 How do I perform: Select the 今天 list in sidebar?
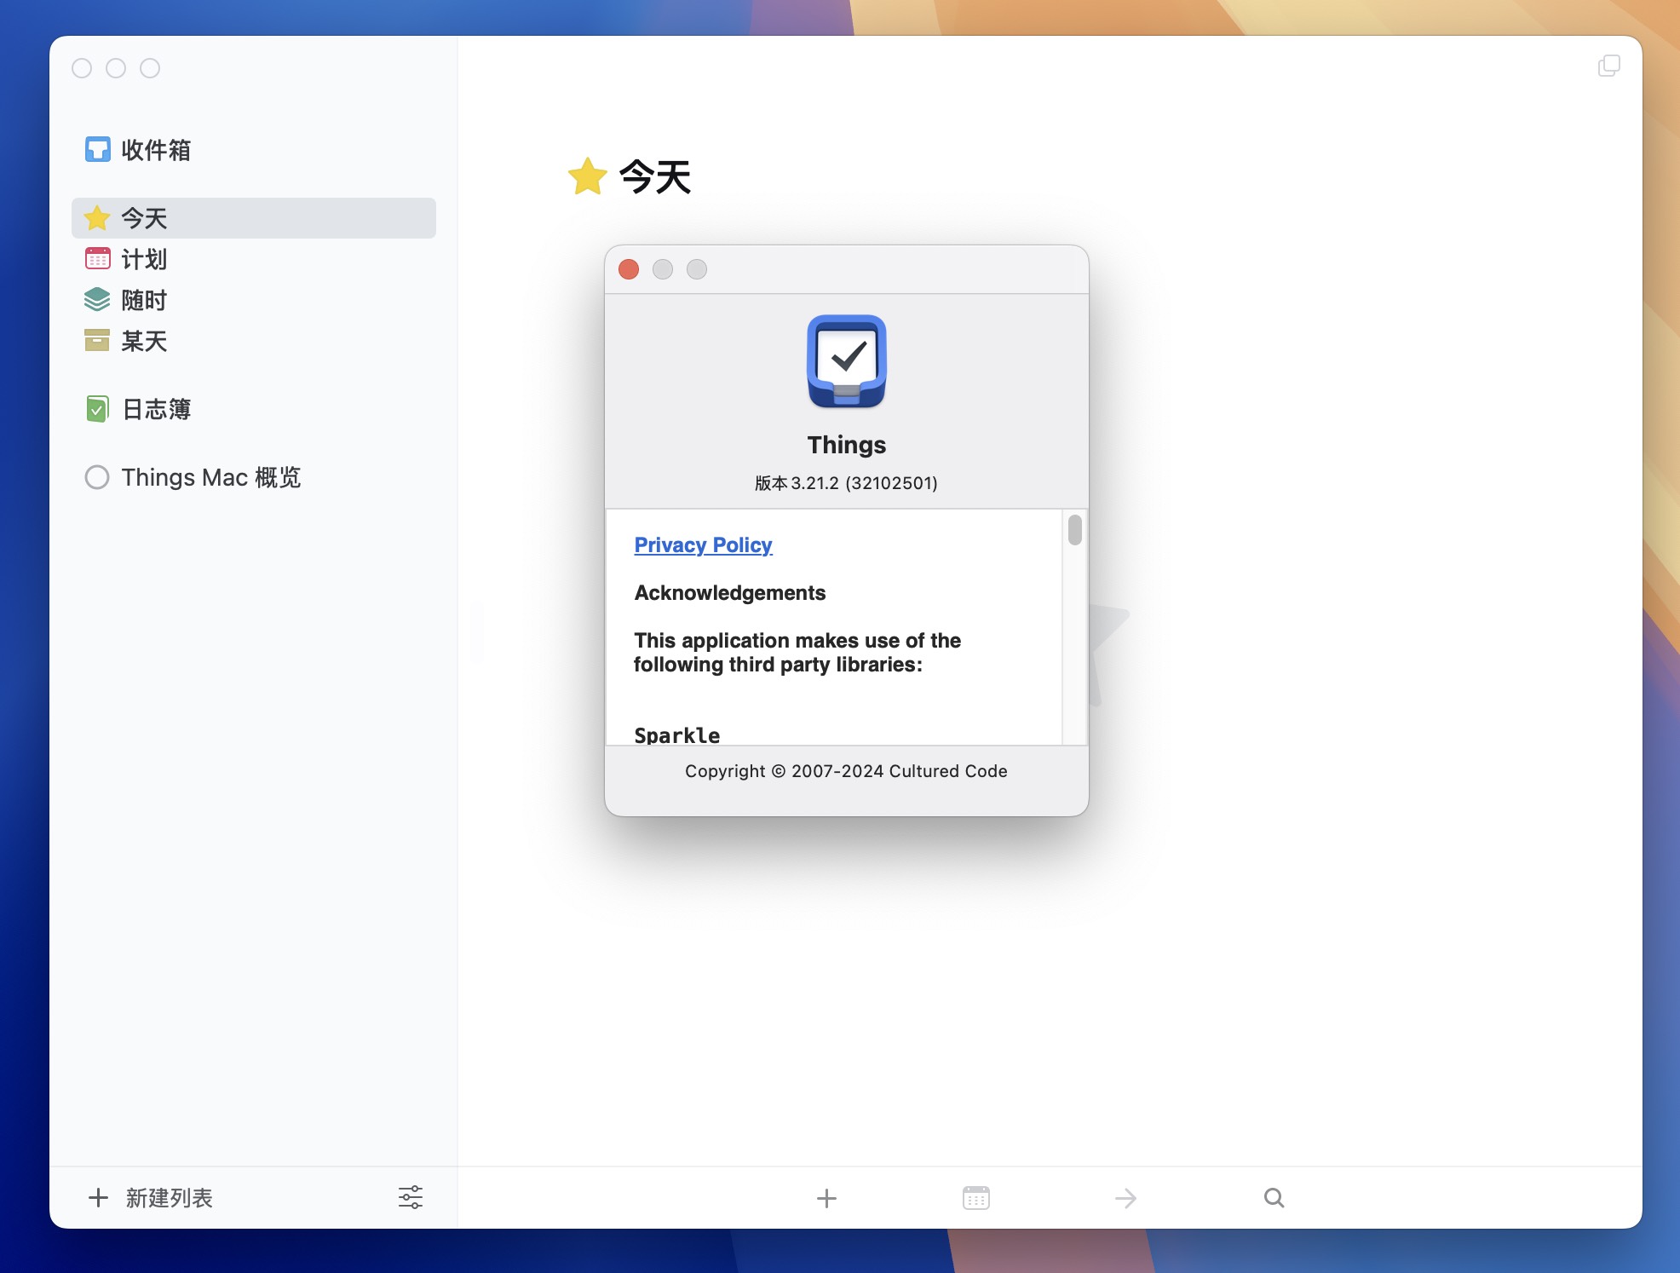click(254, 218)
